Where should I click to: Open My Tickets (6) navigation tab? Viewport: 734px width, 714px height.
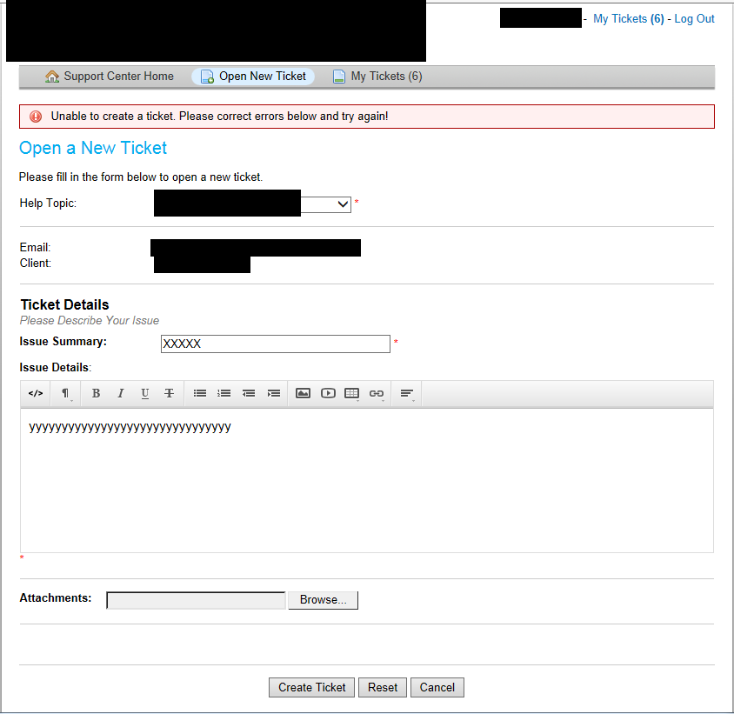click(x=377, y=77)
